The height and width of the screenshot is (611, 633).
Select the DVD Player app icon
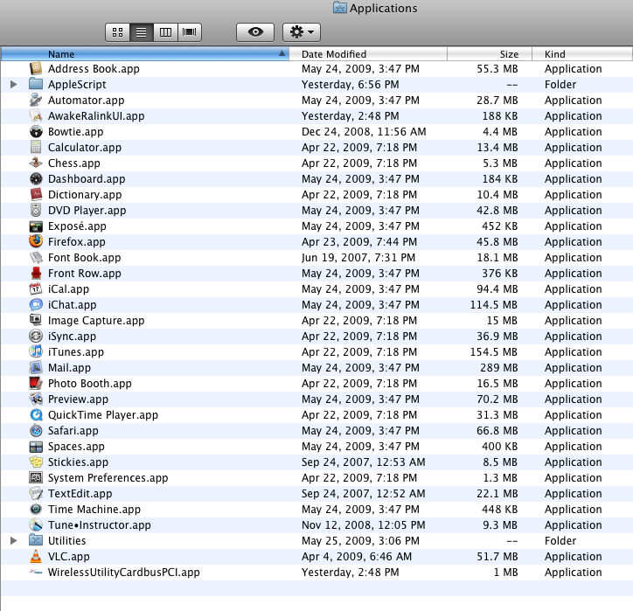(x=36, y=211)
